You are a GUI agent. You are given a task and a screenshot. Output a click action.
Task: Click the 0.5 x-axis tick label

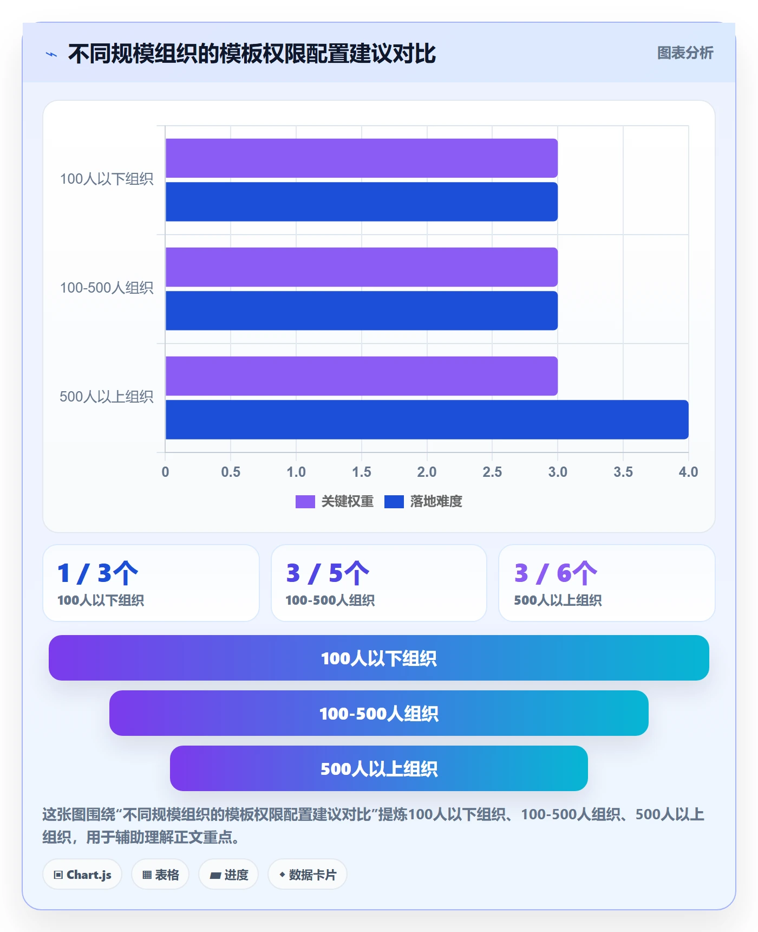click(x=231, y=472)
